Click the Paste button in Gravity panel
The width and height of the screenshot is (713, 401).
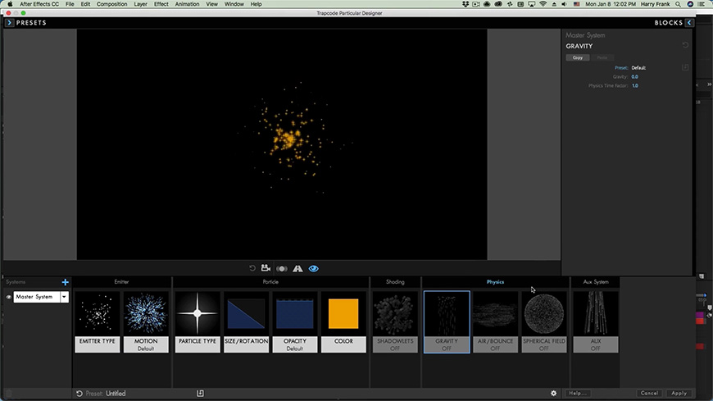(x=602, y=57)
